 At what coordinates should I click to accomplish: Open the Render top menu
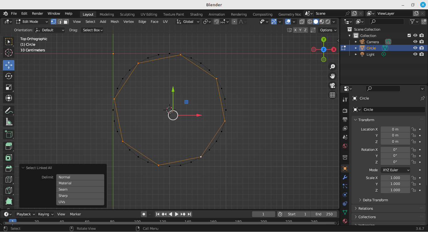tap(37, 13)
